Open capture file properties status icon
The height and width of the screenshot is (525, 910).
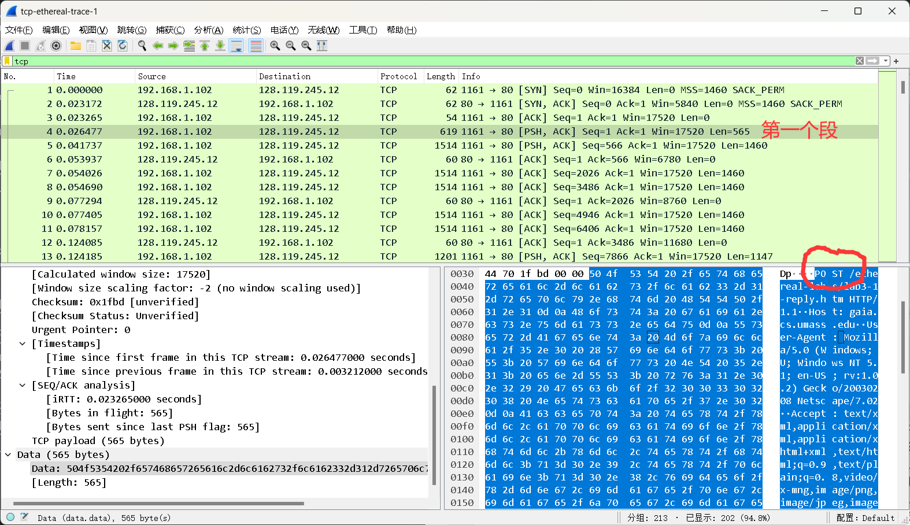[24, 517]
